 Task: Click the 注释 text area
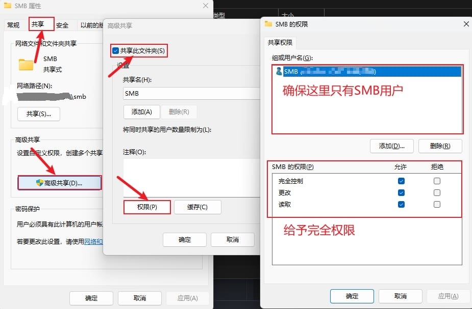[191, 178]
